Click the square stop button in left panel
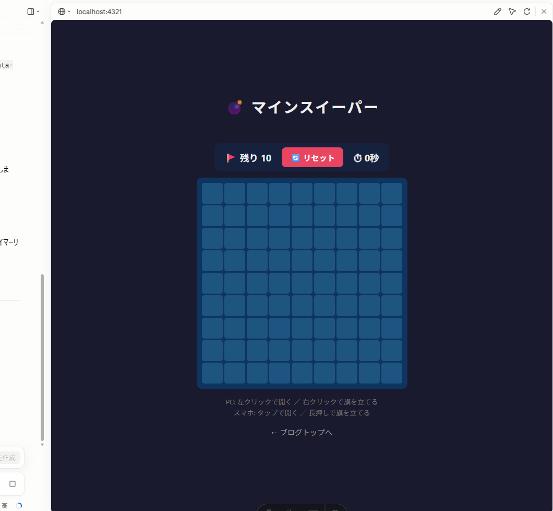This screenshot has height=511, width=553. pyautogui.click(x=13, y=484)
